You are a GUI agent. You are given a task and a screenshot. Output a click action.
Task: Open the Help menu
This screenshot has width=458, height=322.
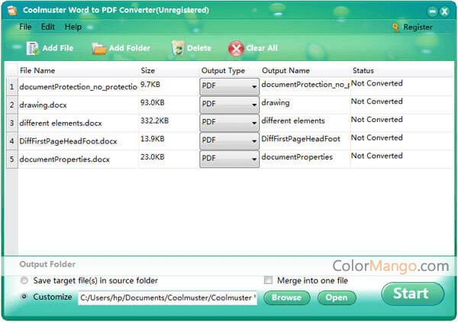73,27
